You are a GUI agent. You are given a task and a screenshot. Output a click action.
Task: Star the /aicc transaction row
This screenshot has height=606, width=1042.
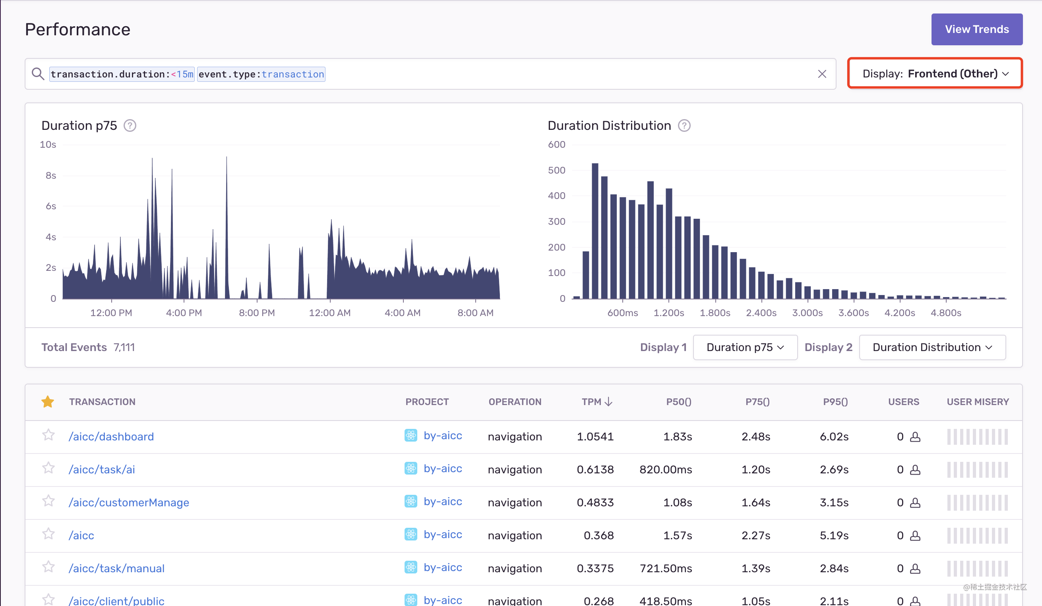click(x=48, y=534)
